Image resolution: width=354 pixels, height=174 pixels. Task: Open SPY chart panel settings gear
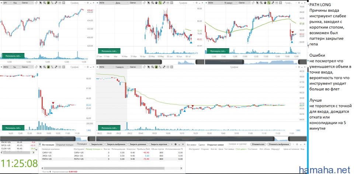[88, 3]
